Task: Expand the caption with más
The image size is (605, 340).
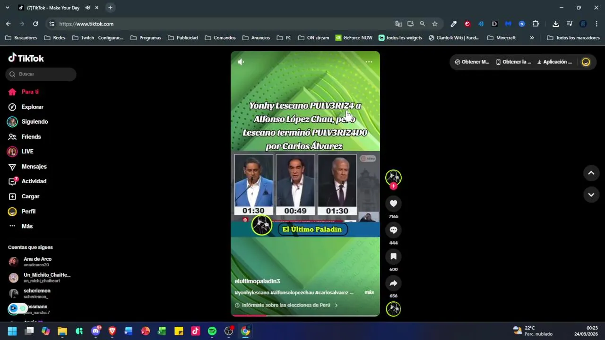Action: [x=369, y=292]
